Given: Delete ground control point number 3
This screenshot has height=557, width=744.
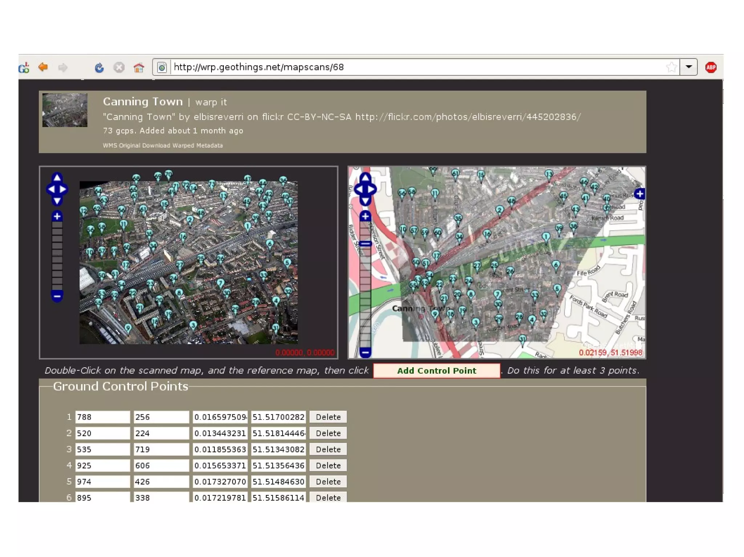Looking at the screenshot, I should click(x=328, y=449).
